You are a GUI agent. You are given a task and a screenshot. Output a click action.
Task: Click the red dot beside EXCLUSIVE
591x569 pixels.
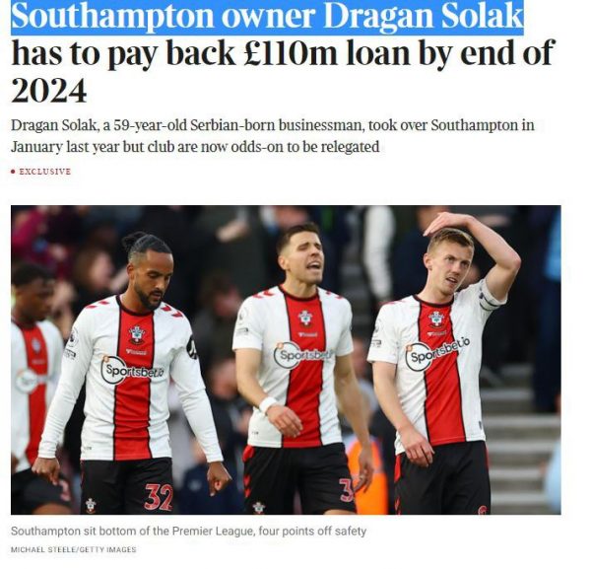(x=13, y=172)
